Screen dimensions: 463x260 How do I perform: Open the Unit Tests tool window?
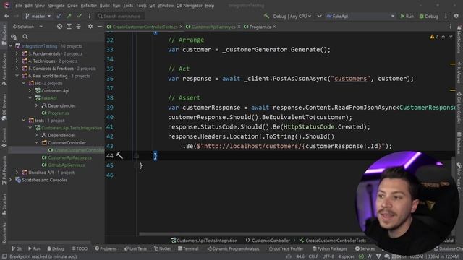[x=135, y=248]
